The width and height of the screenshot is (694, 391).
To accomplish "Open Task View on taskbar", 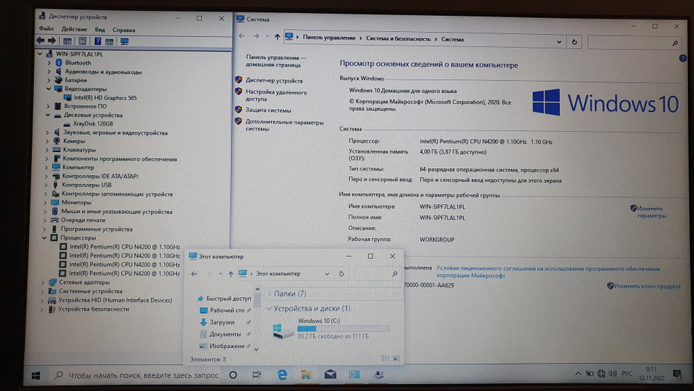I will click(256, 374).
